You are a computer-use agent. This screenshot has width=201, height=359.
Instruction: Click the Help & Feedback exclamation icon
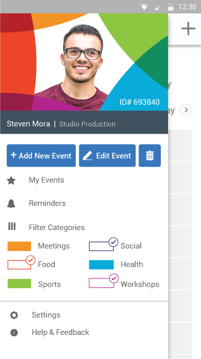14,333
